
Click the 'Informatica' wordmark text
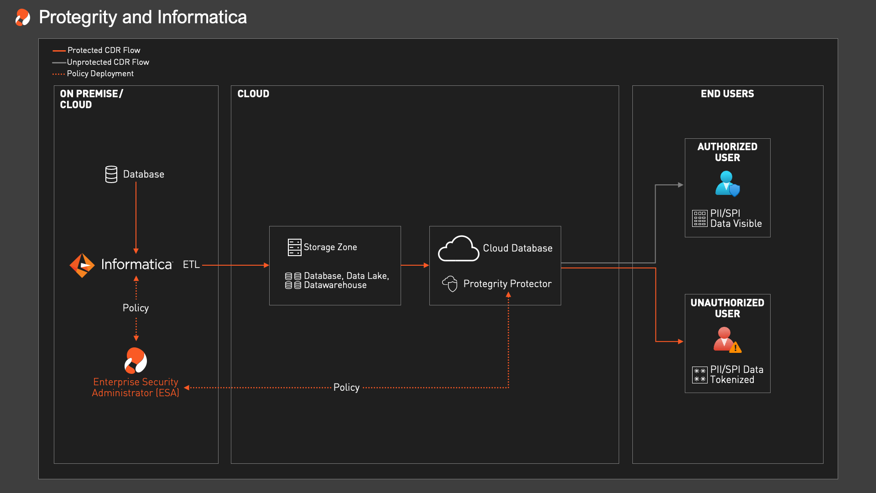click(137, 265)
